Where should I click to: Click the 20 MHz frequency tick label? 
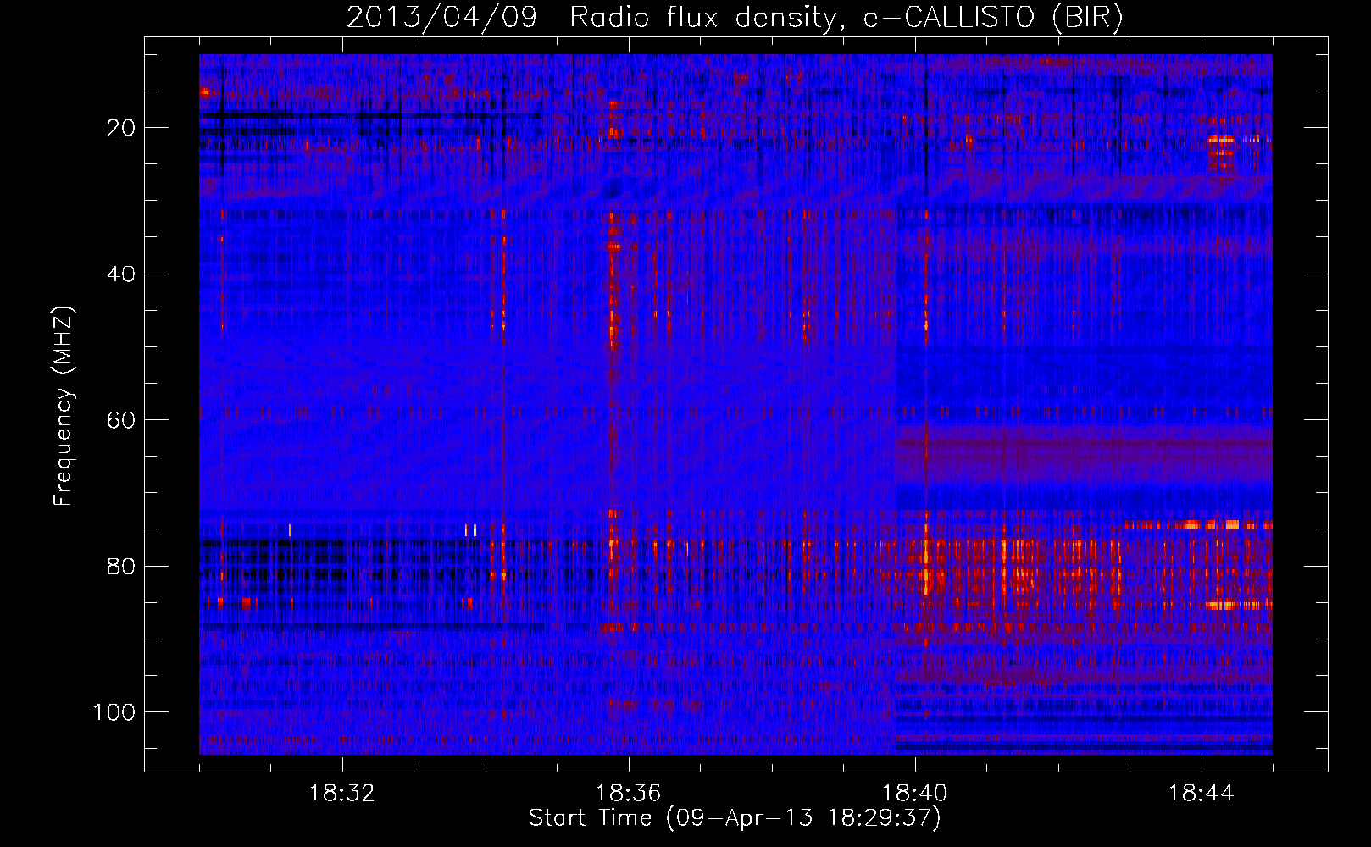point(121,128)
